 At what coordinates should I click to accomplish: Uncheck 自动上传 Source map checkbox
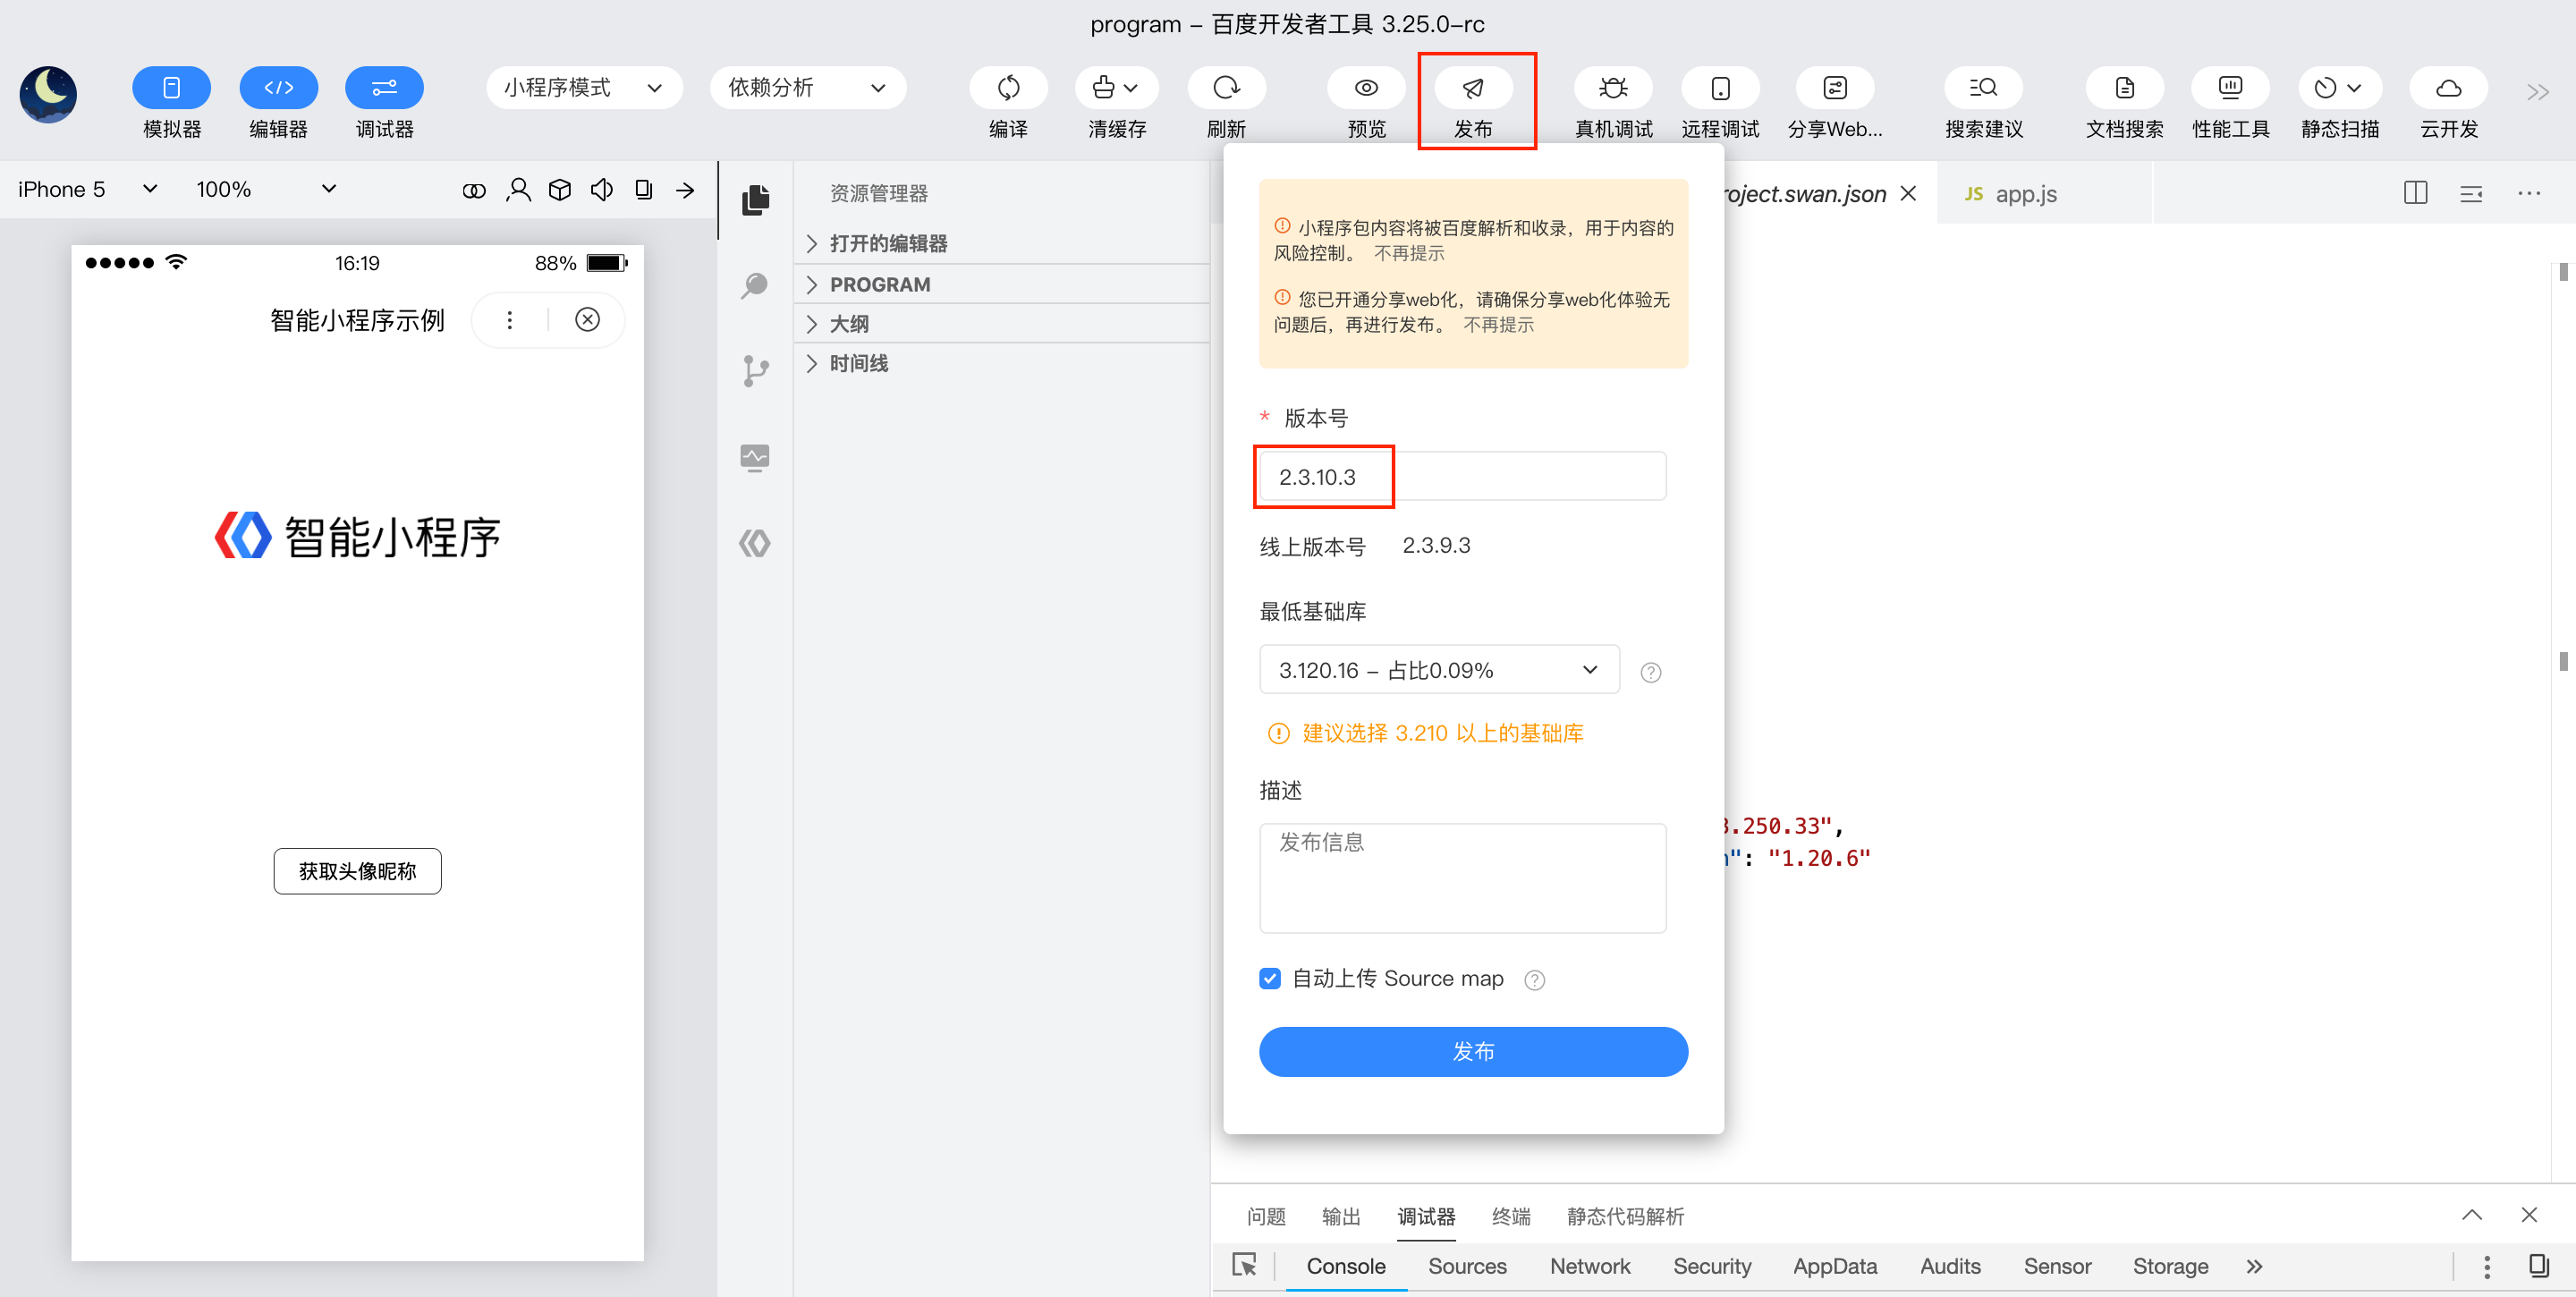tap(1270, 978)
